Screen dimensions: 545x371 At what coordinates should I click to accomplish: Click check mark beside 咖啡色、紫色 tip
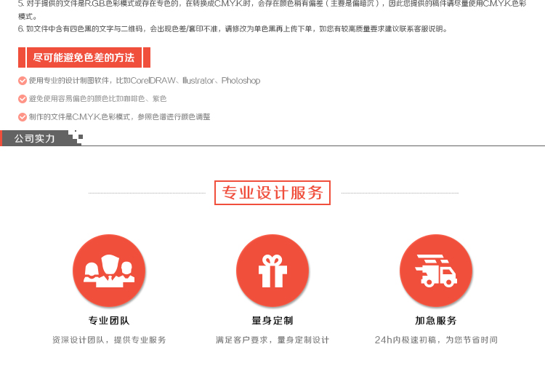click(22, 99)
